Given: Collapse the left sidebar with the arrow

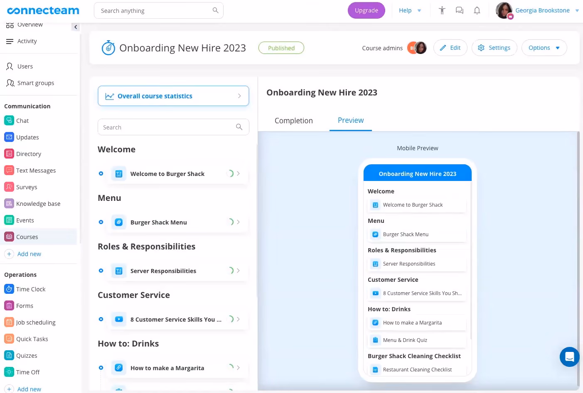Looking at the screenshot, I should click(x=75, y=27).
